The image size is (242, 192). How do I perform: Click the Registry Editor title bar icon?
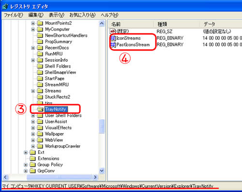click(x=5, y=6)
